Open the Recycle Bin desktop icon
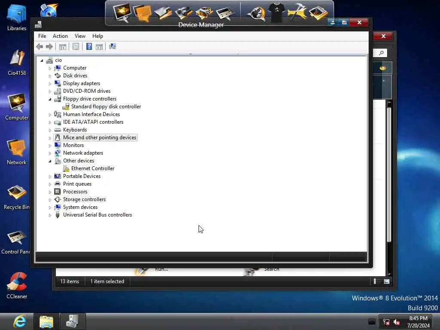 [x=17, y=197]
